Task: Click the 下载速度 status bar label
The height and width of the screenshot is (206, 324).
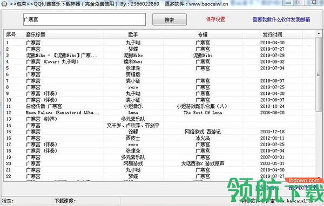Action: click(x=65, y=201)
